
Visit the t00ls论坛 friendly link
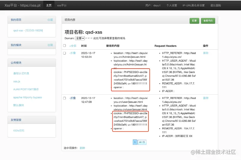pyautogui.click(x=19, y=131)
